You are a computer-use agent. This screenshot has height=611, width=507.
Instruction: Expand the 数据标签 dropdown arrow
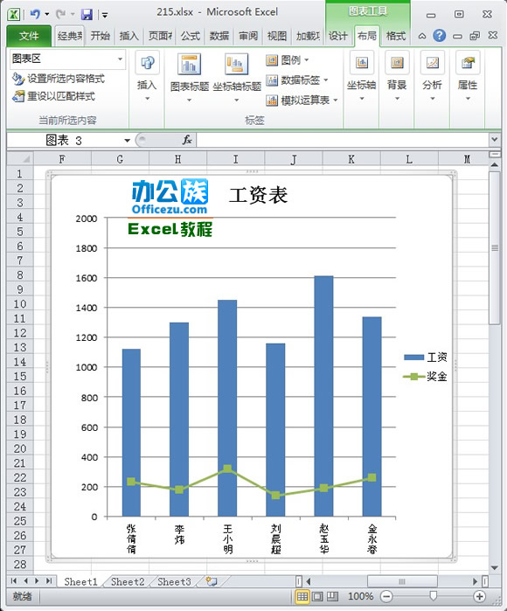pos(326,80)
